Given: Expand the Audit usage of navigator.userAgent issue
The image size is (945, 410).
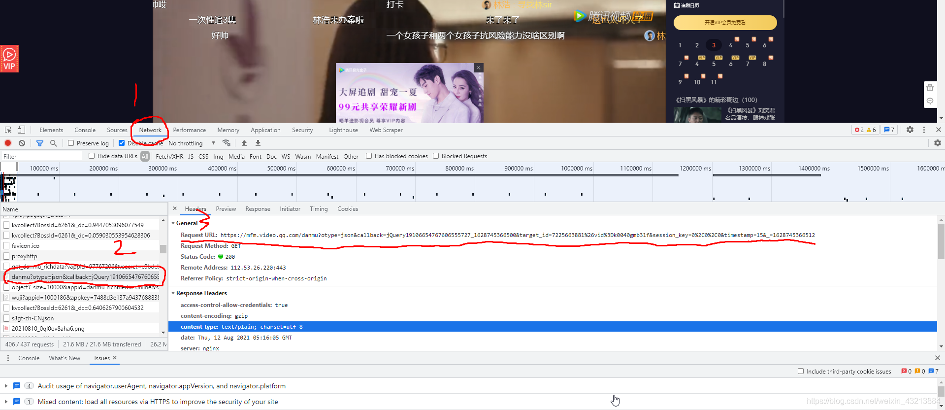Looking at the screenshot, I should [6, 386].
